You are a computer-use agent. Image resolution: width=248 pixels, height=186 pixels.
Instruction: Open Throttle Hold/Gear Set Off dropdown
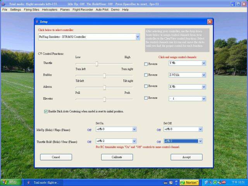point(200,141)
